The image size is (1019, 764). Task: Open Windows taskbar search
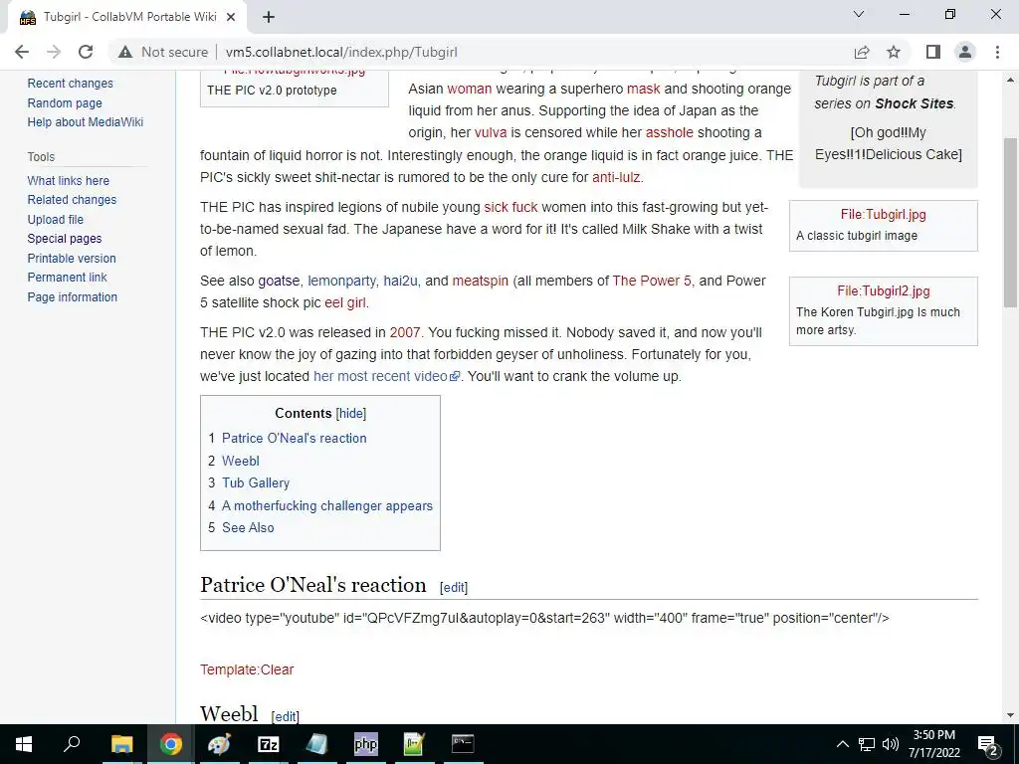72,744
